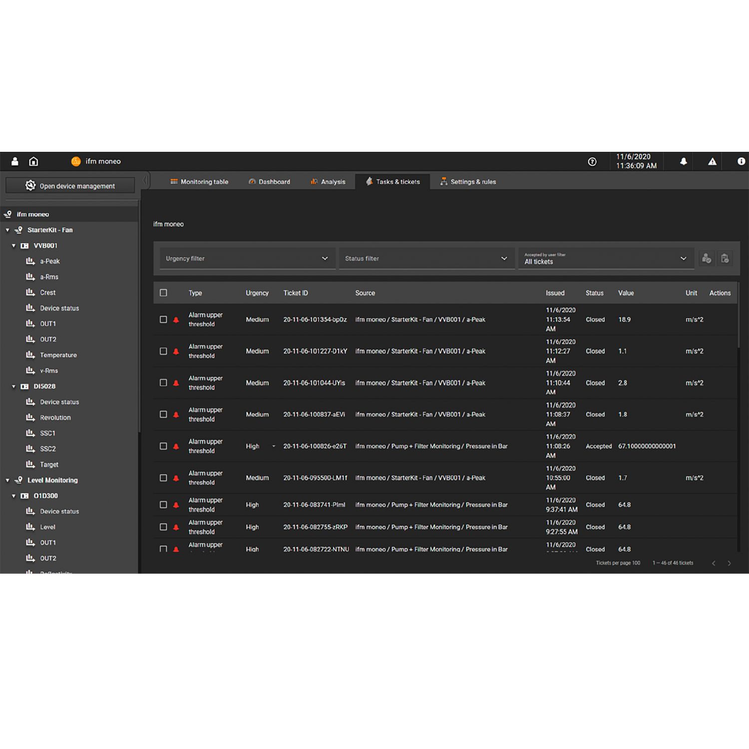Select checkbox for ticket 20-11-06-100826-e26T
The image size is (749, 749).
pyautogui.click(x=163, y=446)
